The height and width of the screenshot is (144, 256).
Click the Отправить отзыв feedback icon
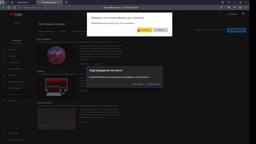[x=4, y=140]
